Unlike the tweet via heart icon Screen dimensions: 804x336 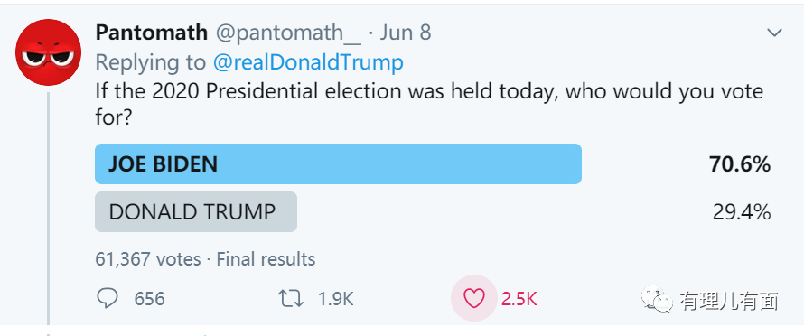pyautogui.click(x=473, y=299)
